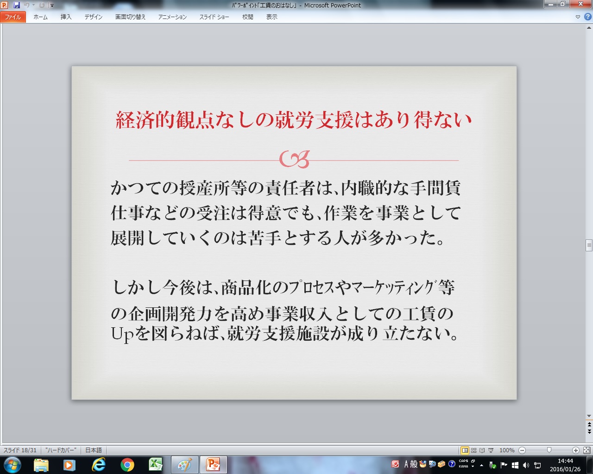Click the IME input mode A indicator
The image size is (593, 474).
click(406, 464)
